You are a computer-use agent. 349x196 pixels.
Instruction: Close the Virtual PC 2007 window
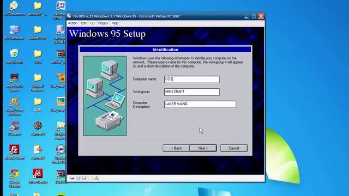(261, 16)
